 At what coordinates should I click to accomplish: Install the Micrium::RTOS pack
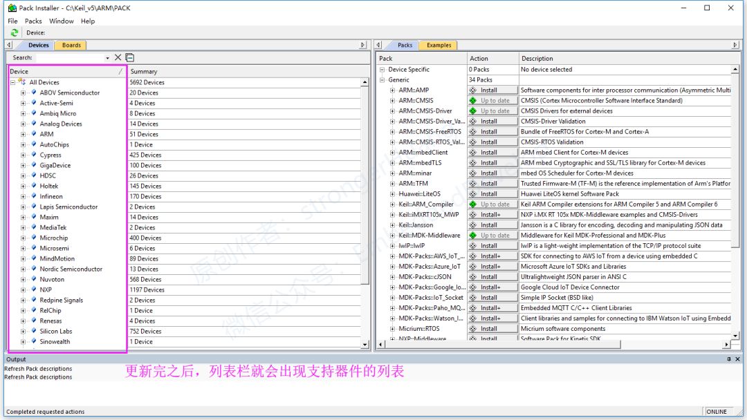pos(492,329)
